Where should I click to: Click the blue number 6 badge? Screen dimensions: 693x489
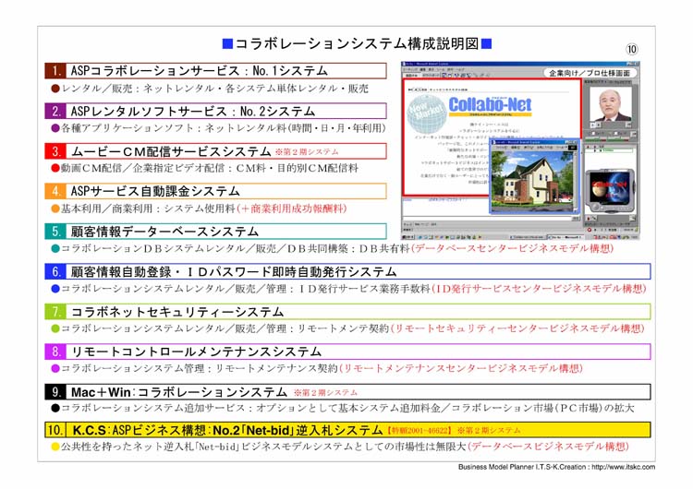pyautogui.click(x=56, y=272)
